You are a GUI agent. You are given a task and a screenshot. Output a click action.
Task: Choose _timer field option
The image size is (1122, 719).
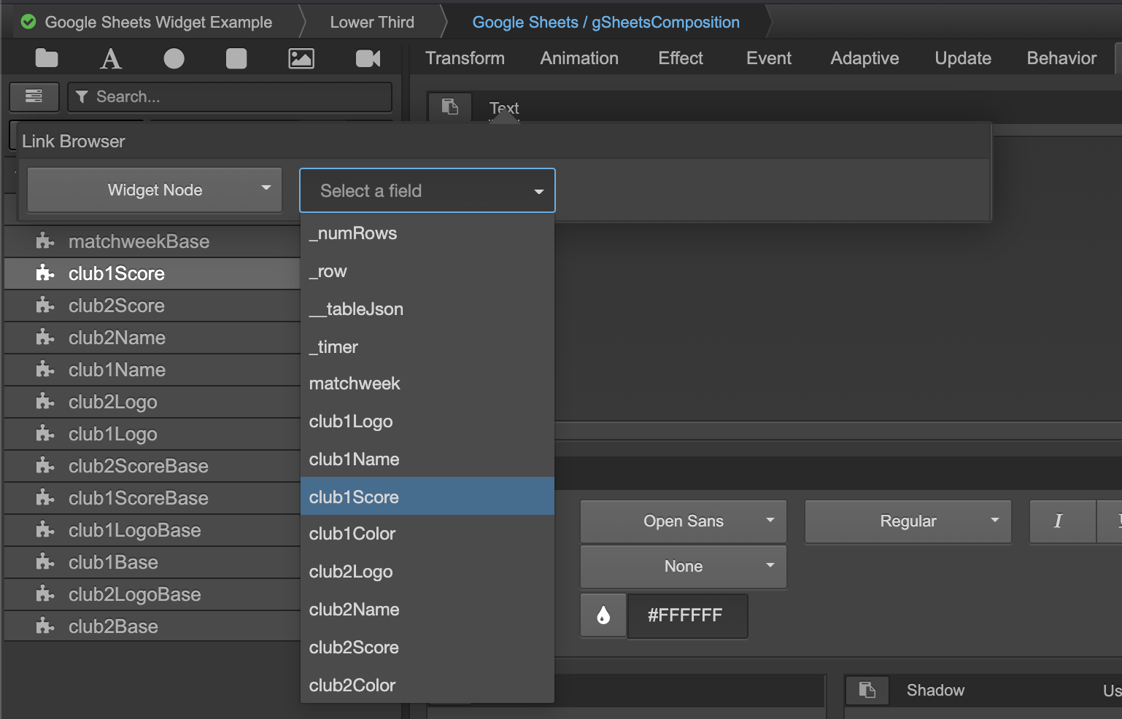(x=427, y=347)
